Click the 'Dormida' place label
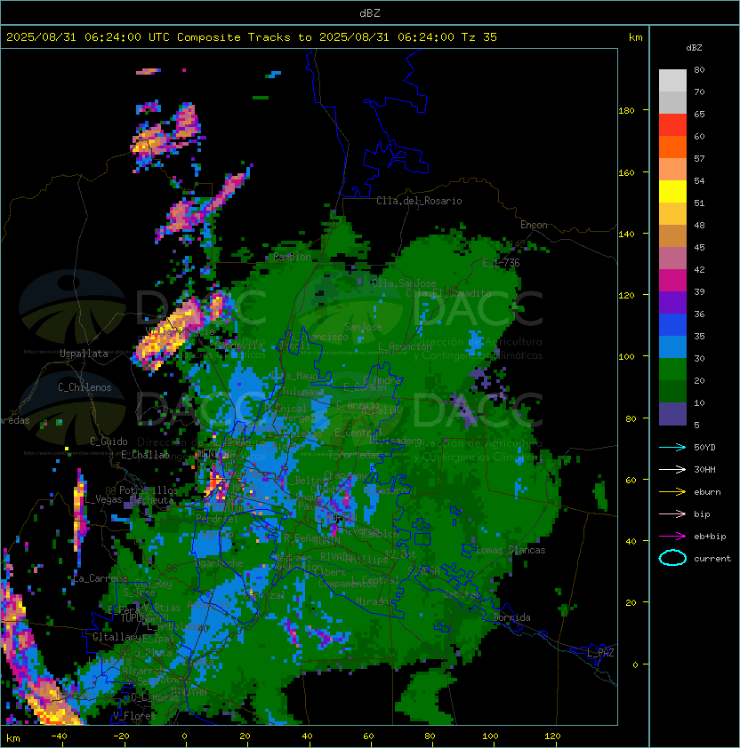Image resolution: width=740 pixels, height=748 pixels. (511, 617)
